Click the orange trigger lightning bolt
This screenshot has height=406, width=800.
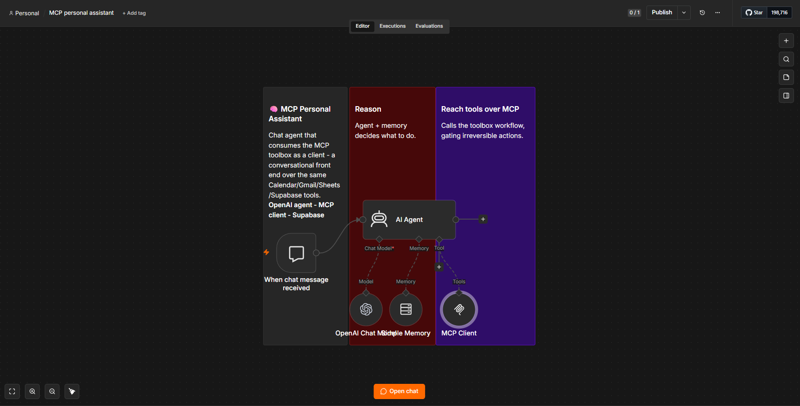tap(267, 252)
